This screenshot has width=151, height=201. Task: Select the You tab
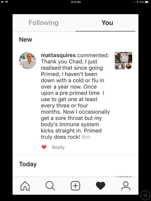coord(107,23)
